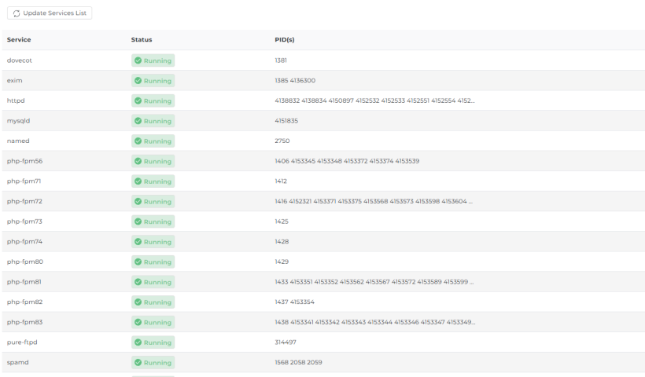The width and height of the screenshot is (645, 377).
Task: Click the truncated PID list for php-fpm83
Action: coord(374,322)
